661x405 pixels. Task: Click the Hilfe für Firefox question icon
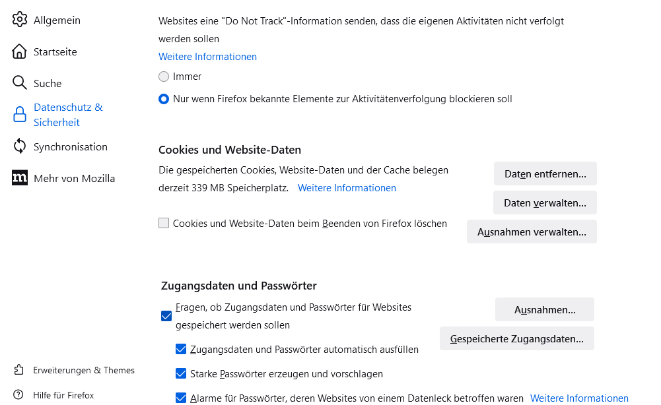click(x=20, y=395)
